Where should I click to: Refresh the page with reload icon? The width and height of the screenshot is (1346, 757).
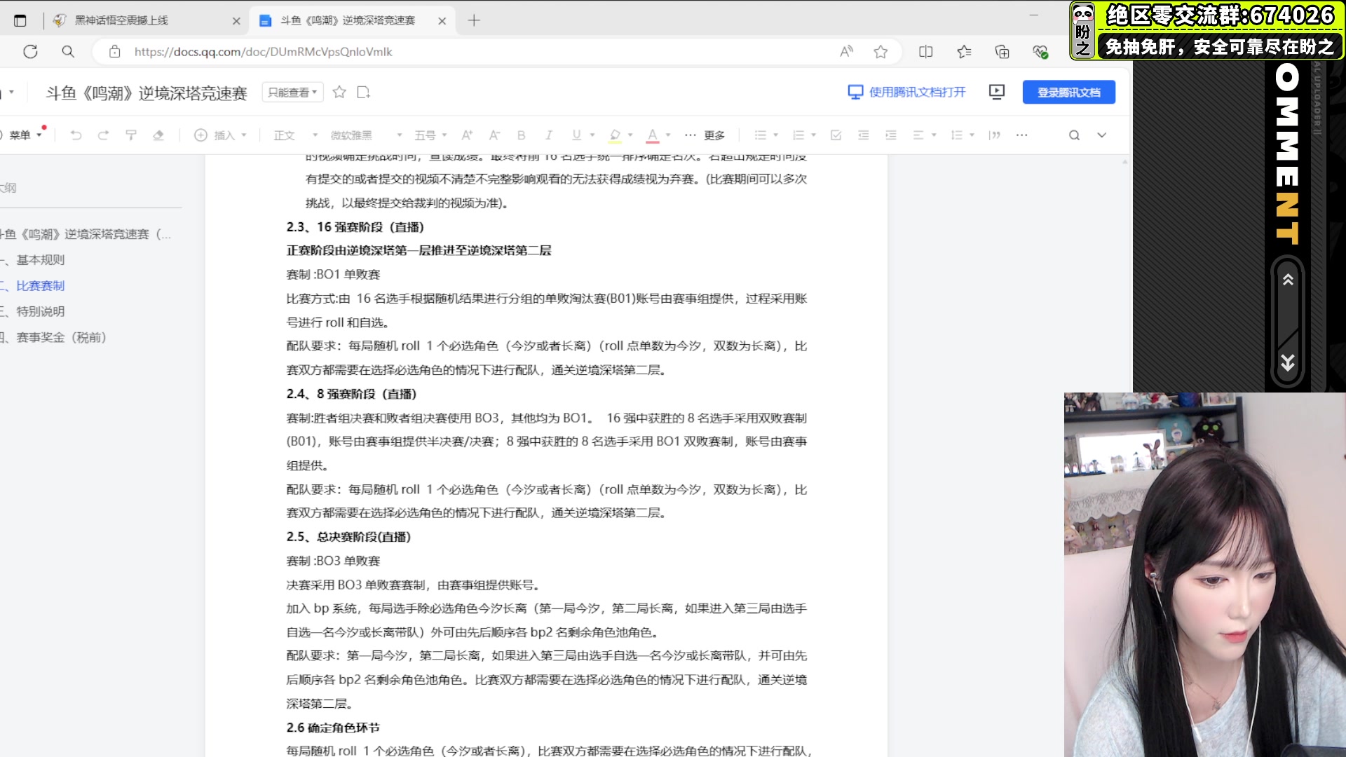pos(30,51)
